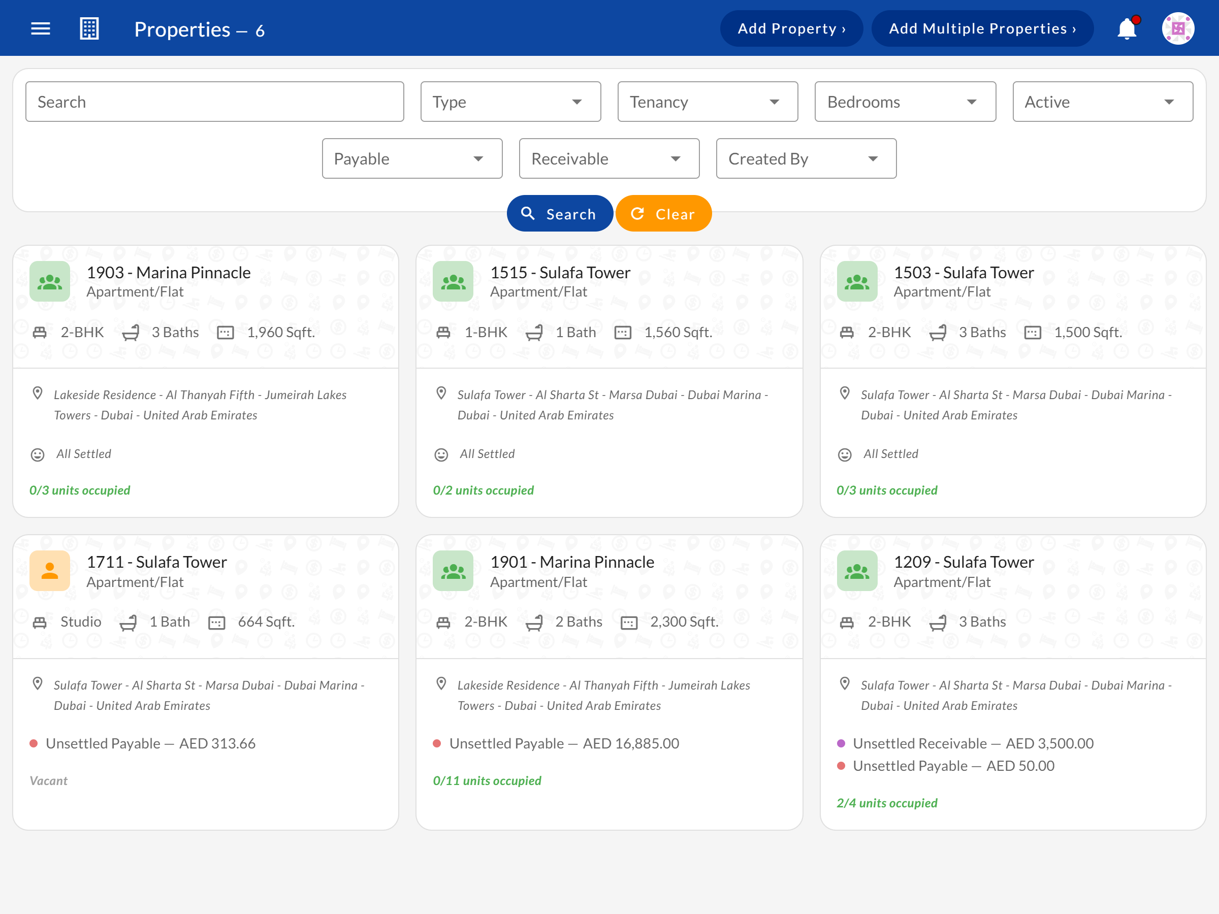Expand the Tenancy filter dropdown

708,102
